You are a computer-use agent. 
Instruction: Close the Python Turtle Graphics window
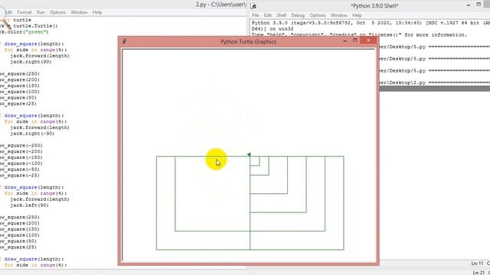pyautogui.click(x=368, y=40)
